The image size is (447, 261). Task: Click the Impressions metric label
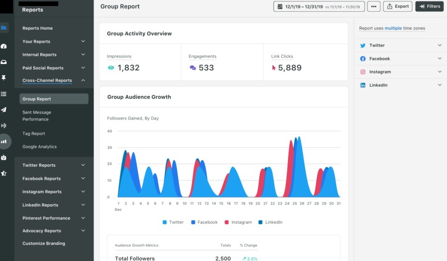coord(119,56)
